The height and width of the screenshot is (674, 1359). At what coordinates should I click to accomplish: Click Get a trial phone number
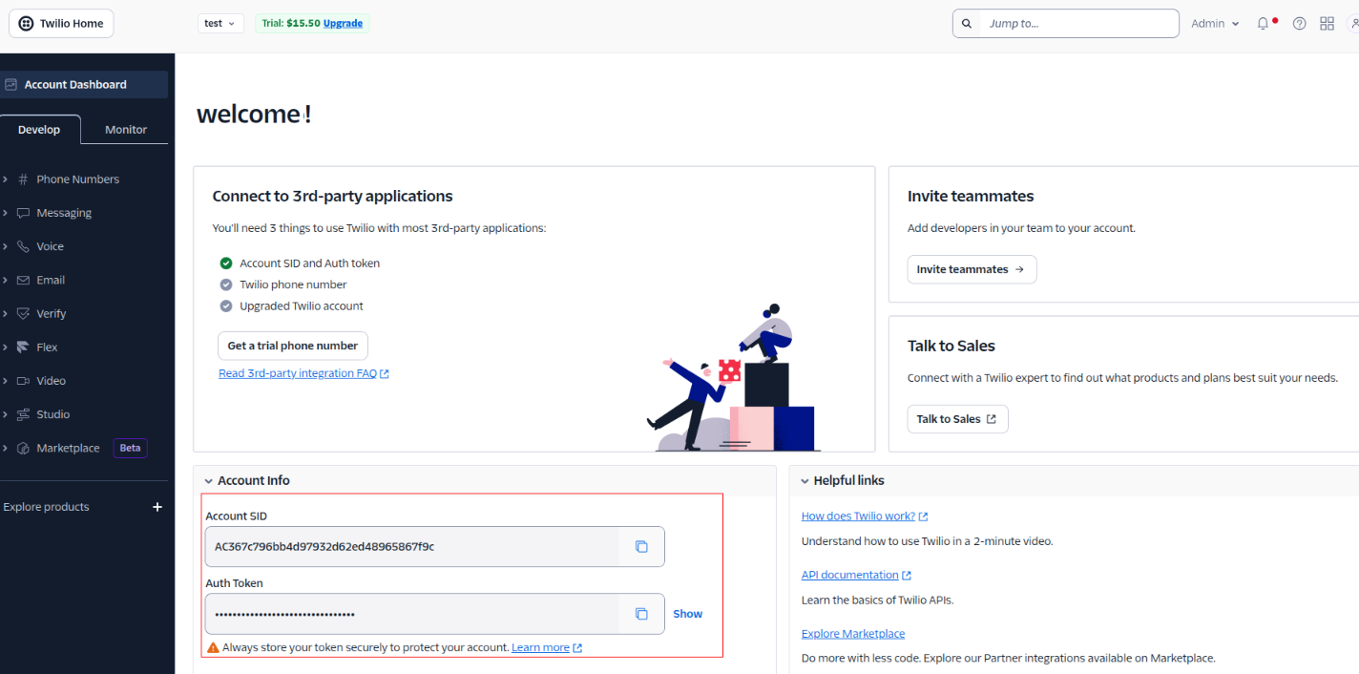coord(292,346)
